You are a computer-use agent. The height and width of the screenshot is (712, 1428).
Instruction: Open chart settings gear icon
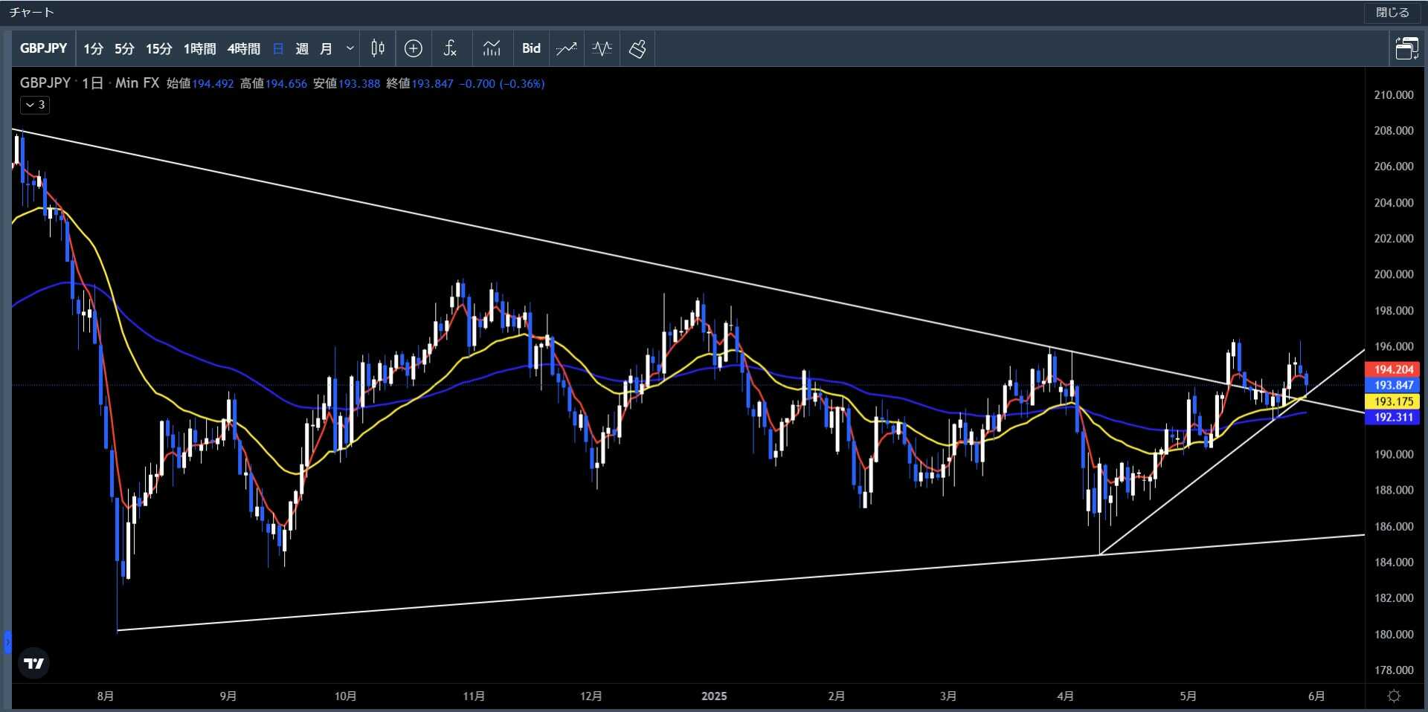(1395, 696)
